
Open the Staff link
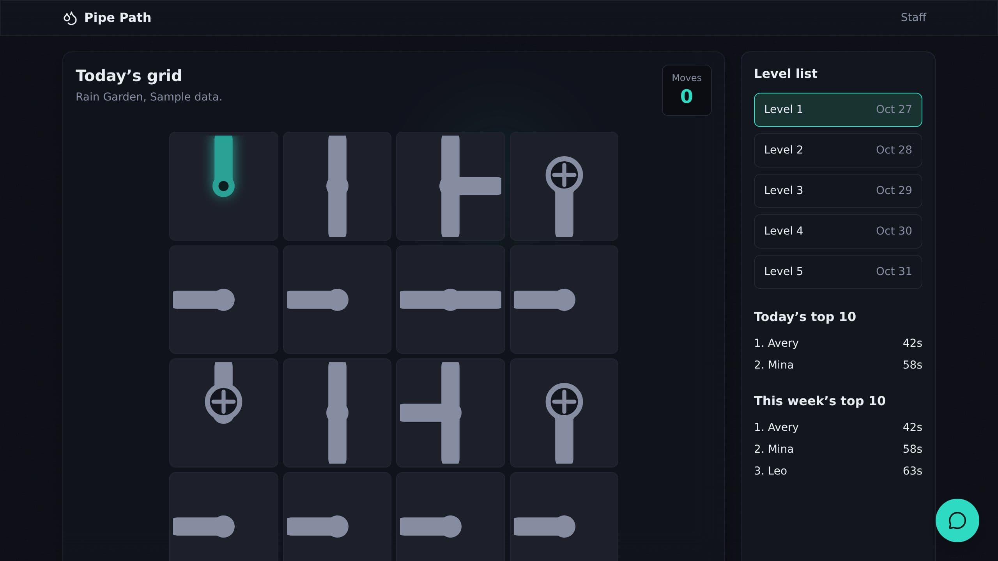pyautogui.click(x=913, y=18)
